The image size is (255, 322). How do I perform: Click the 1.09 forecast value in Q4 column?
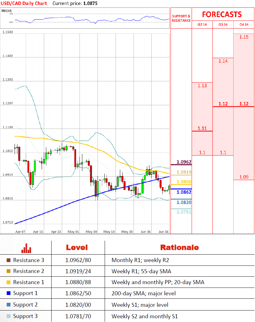(x=244, y=177)
